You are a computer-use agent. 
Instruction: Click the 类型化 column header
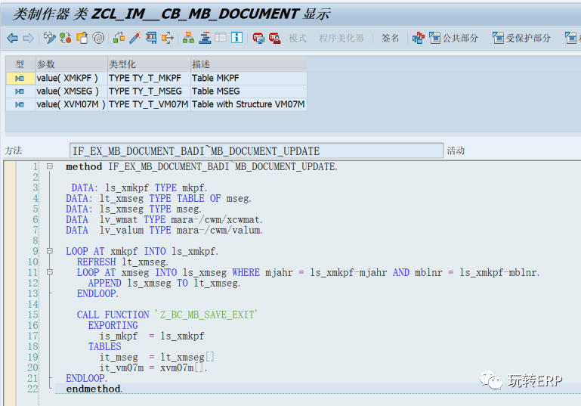[149, 64]
